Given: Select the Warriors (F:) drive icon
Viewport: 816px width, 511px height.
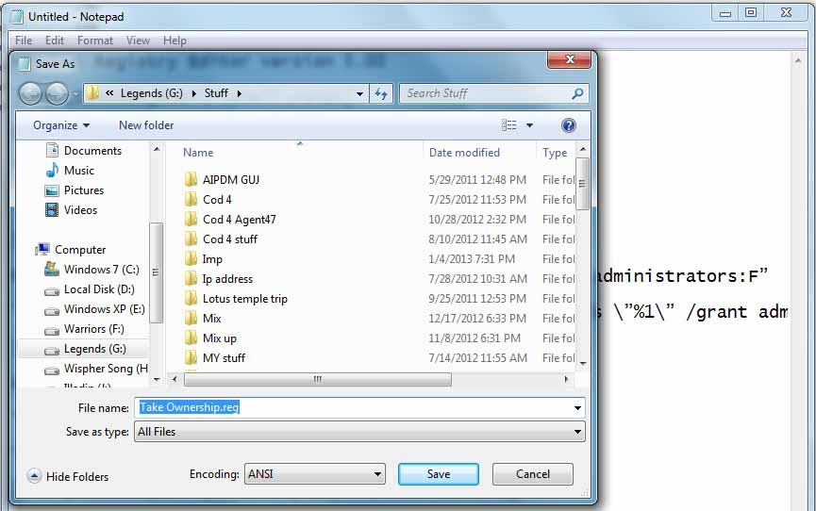Looking at the screenshot, I should point(52,331).
